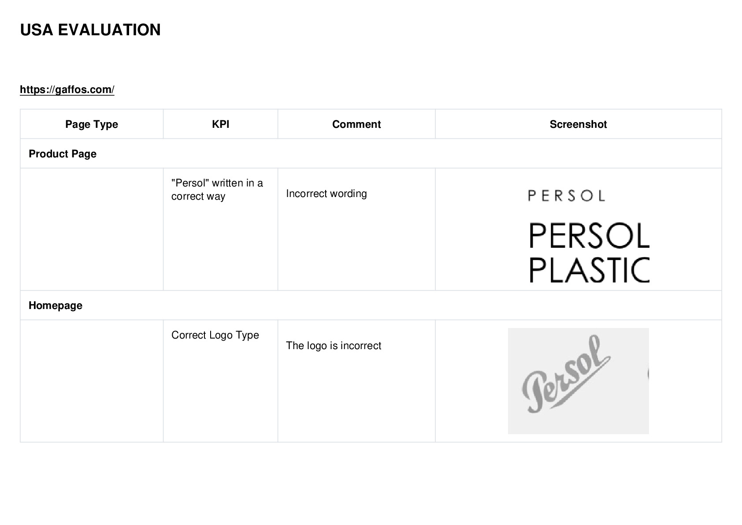The height and width of the screenshot is (525, 742).
Task: Click the large PERSOL wording image
Action: tap(589, 236)
